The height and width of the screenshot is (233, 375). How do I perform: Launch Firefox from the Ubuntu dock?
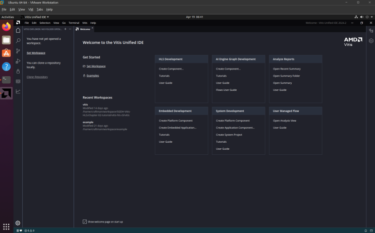point(7,27)
